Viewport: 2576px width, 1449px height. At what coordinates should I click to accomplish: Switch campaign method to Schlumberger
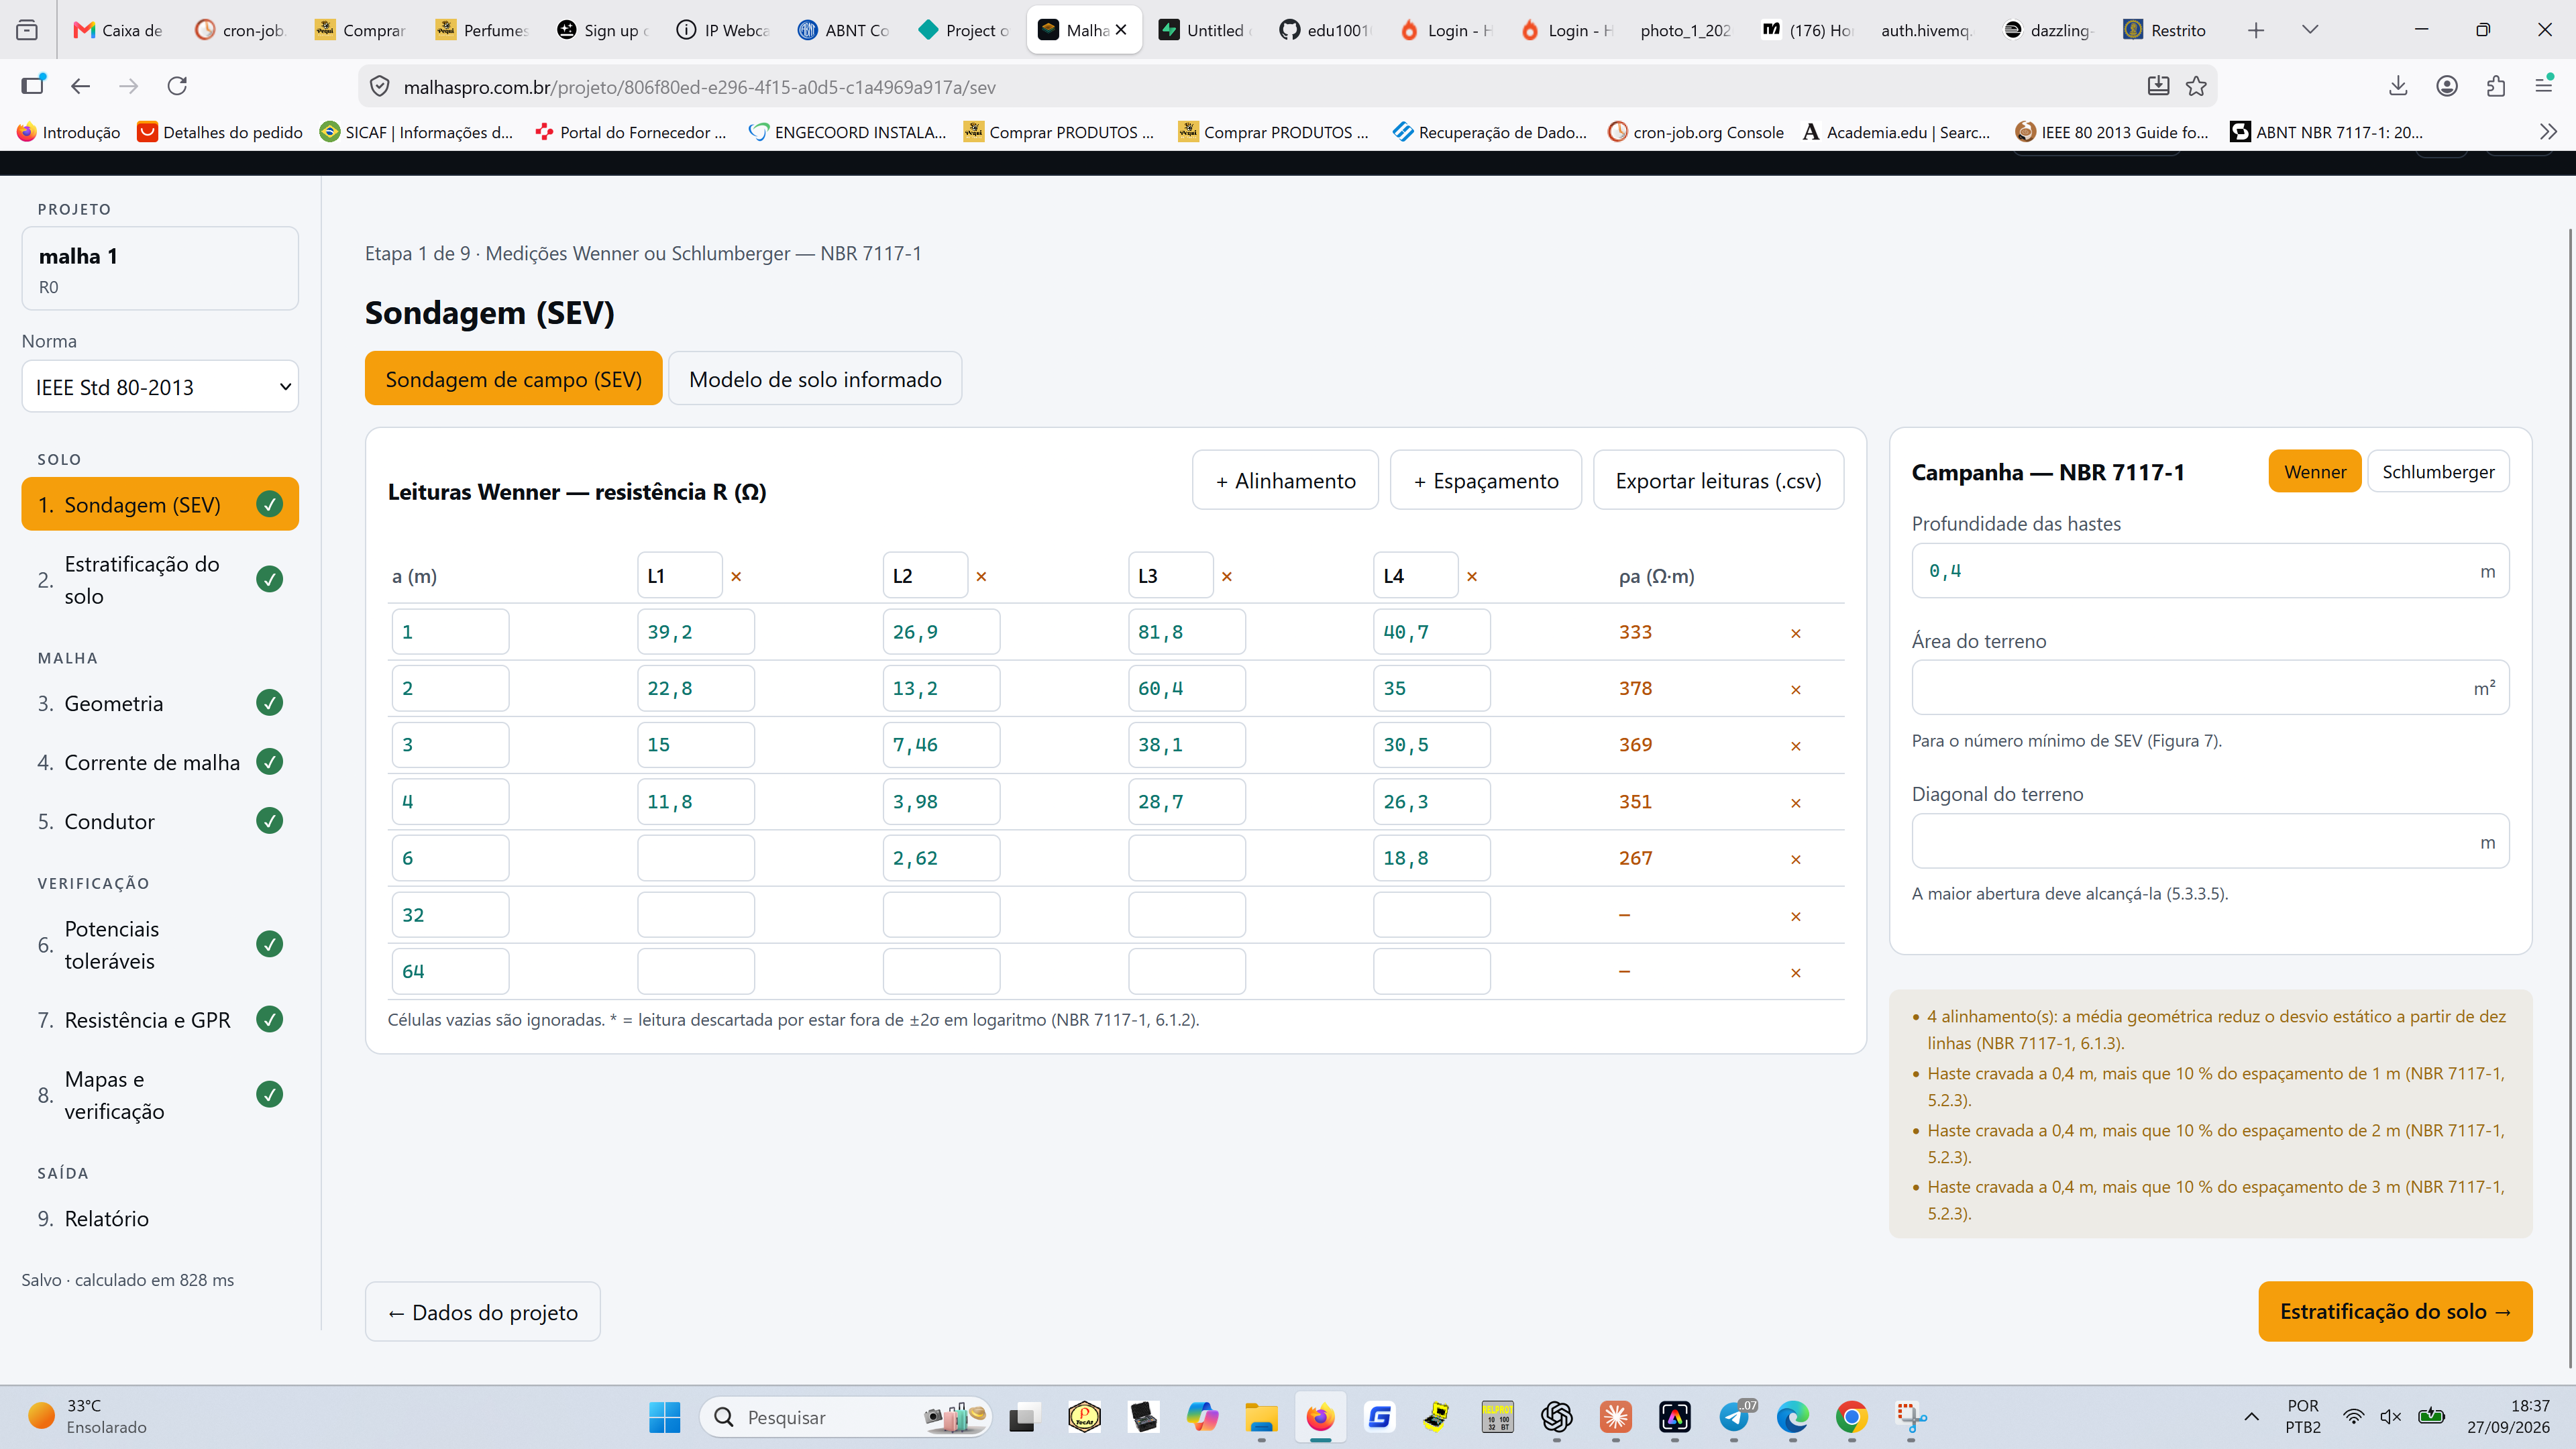pyautogui.click(x=2438, y=472)
